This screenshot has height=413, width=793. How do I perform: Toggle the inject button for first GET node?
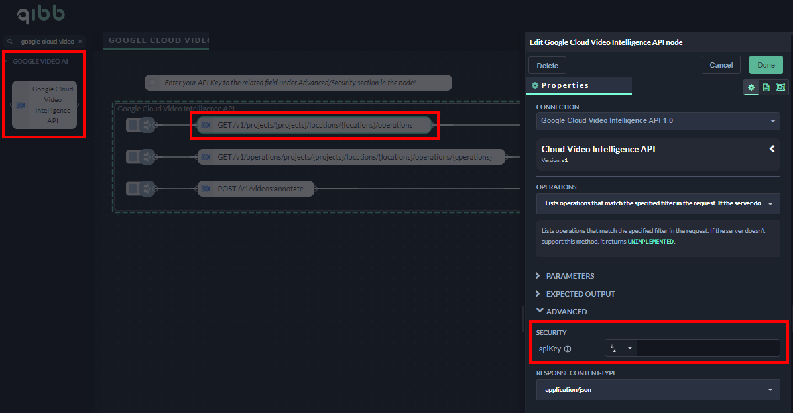(133, 124)
